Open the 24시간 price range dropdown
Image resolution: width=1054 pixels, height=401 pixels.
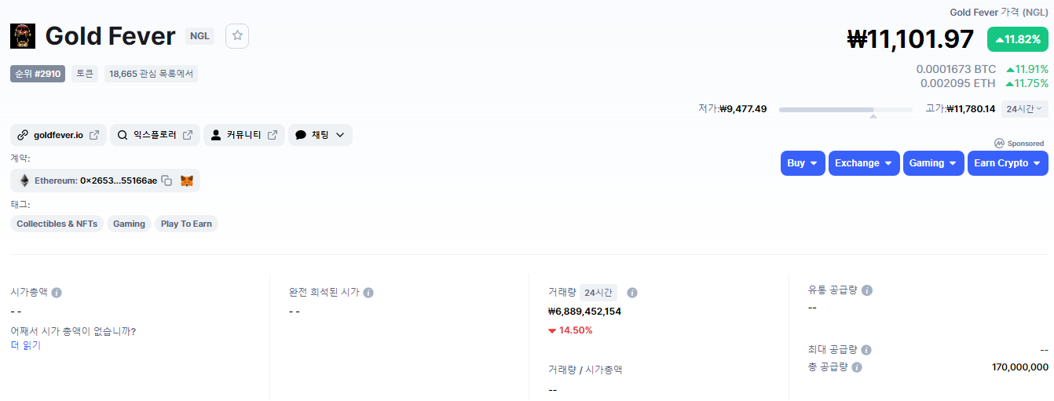coord(1024,109)
